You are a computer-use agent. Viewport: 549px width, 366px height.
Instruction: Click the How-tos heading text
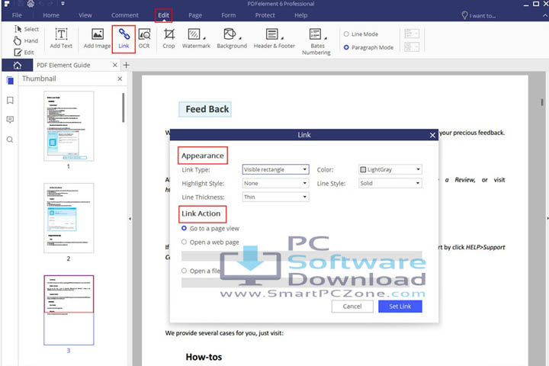click(x=204, y=357)
